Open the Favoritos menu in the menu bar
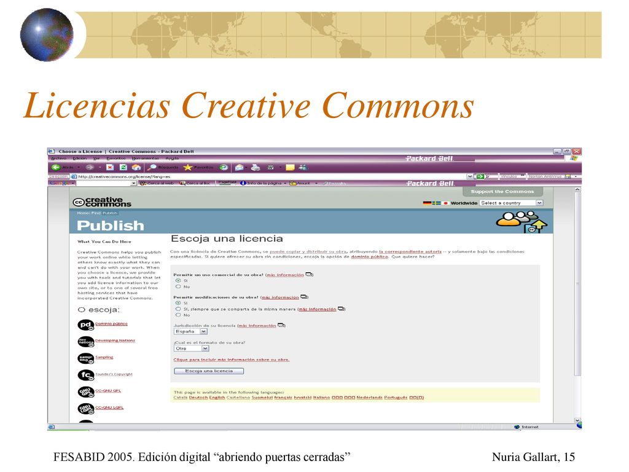 [116, 159]
